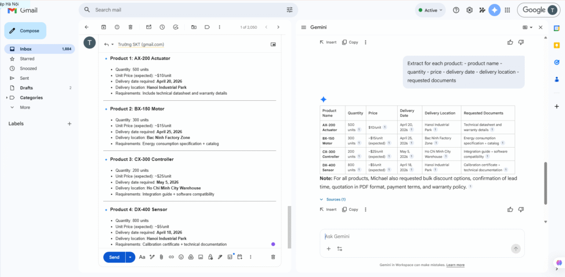Open the Active status dropdown
Viewport: 565px width, 277px height.
point(431,10)
